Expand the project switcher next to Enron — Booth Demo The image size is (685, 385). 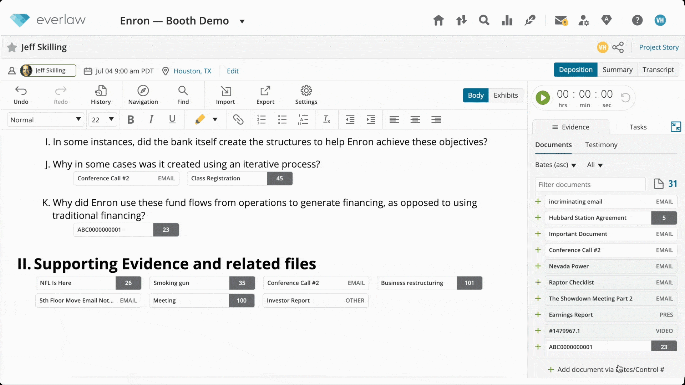242,21
